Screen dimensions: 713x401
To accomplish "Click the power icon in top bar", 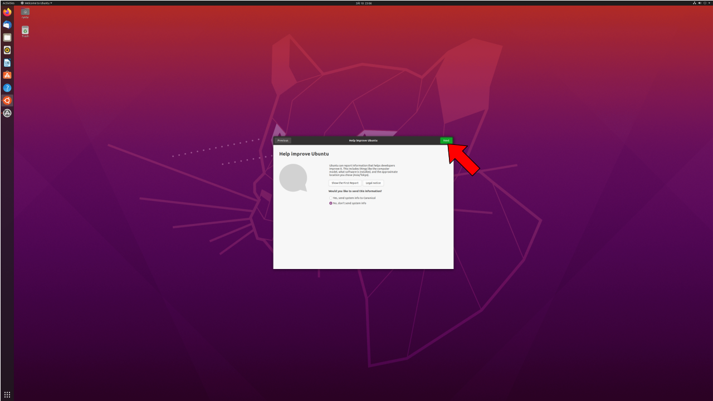I will coord(705,3).
